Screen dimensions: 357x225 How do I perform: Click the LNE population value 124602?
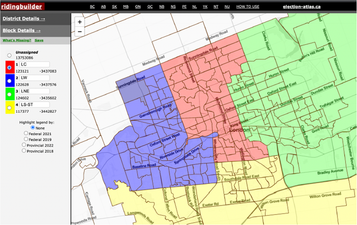pyautogui.click(x=22, y=98)
